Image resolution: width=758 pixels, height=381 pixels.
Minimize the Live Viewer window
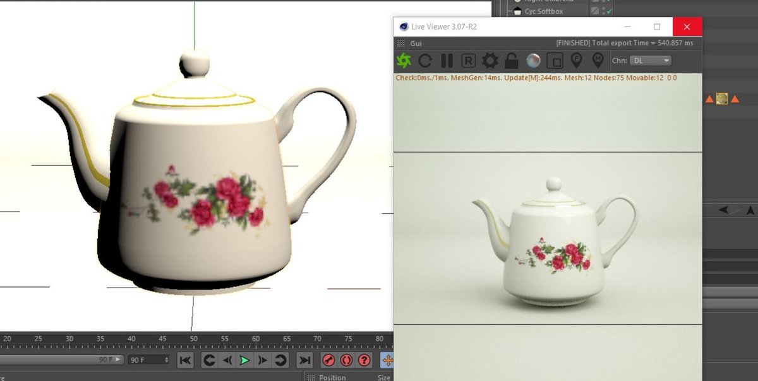click(x=628, y=26)
